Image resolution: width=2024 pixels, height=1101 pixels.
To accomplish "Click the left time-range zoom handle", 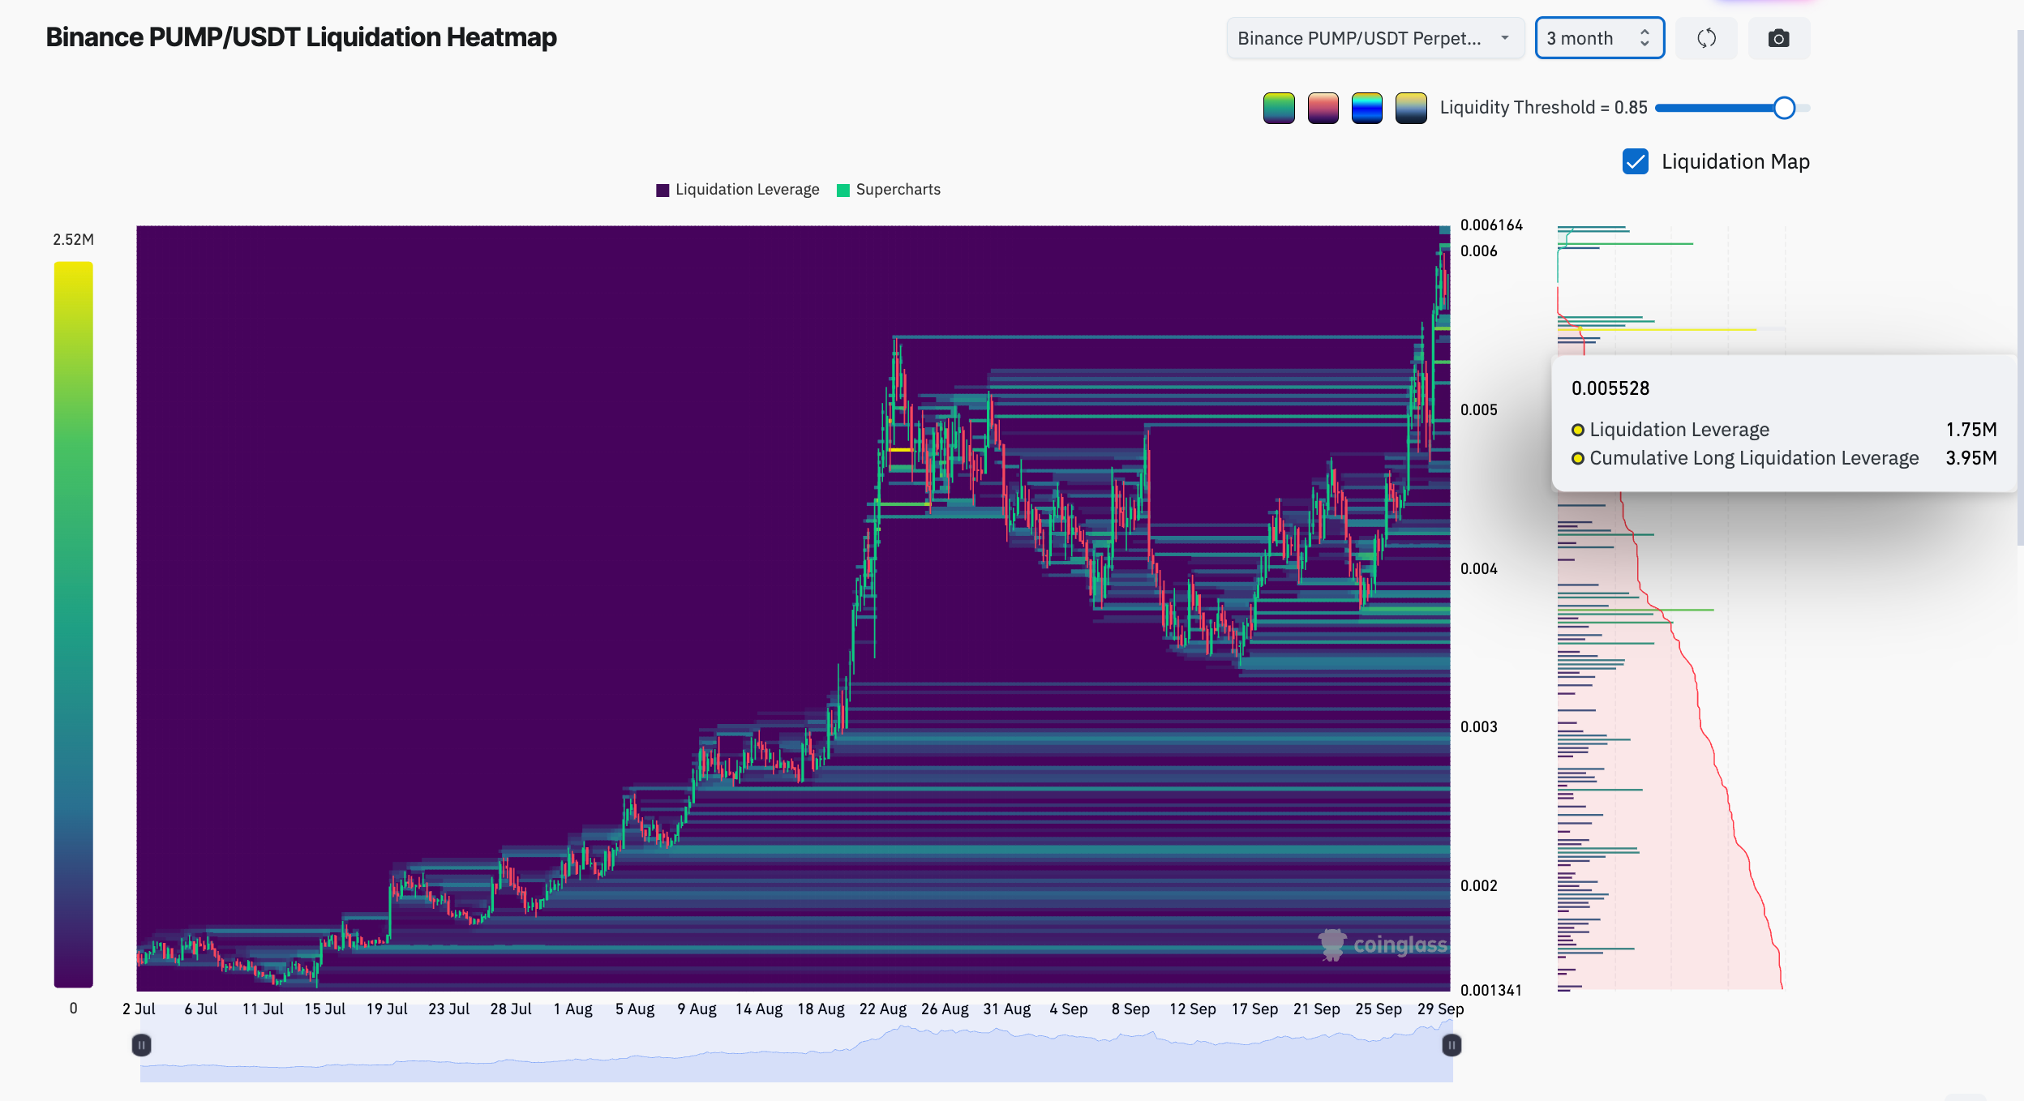I will (x=141, y=1045).
